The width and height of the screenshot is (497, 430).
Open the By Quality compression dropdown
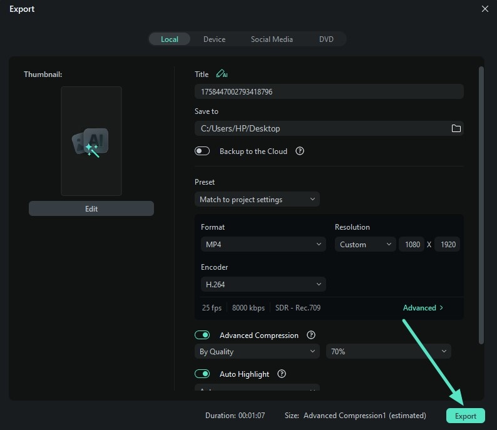click(257, 351)
